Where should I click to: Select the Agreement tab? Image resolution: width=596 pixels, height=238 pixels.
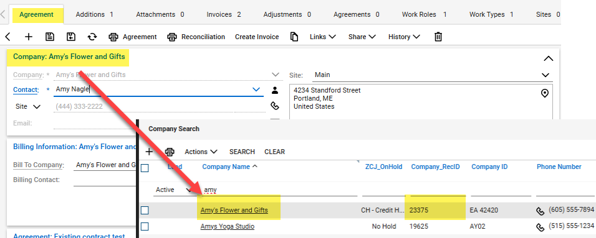[x=37, y=14]
